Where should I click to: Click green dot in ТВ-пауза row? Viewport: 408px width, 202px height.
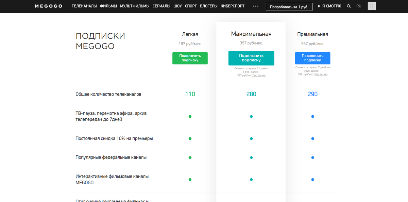click(x=190, y=116)
